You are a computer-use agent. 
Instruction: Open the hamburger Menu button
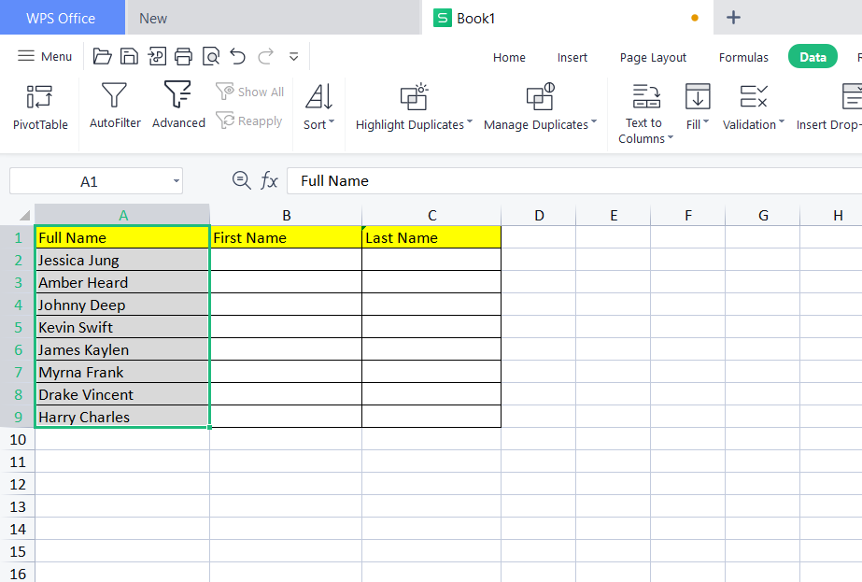point(45,57)
